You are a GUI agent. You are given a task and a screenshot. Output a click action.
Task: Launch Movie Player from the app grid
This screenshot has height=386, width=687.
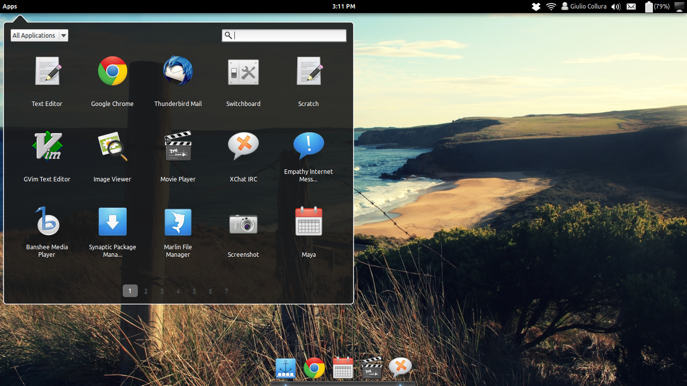click(178, 146)
